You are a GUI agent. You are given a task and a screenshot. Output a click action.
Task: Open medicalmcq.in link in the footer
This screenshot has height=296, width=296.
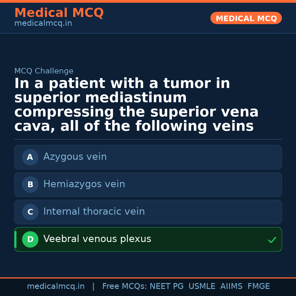click(x=56, y=286)
